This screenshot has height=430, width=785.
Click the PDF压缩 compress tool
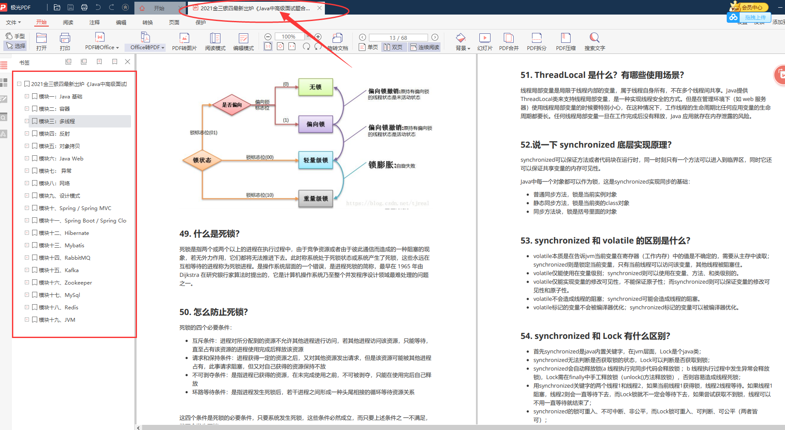point(566,42)
